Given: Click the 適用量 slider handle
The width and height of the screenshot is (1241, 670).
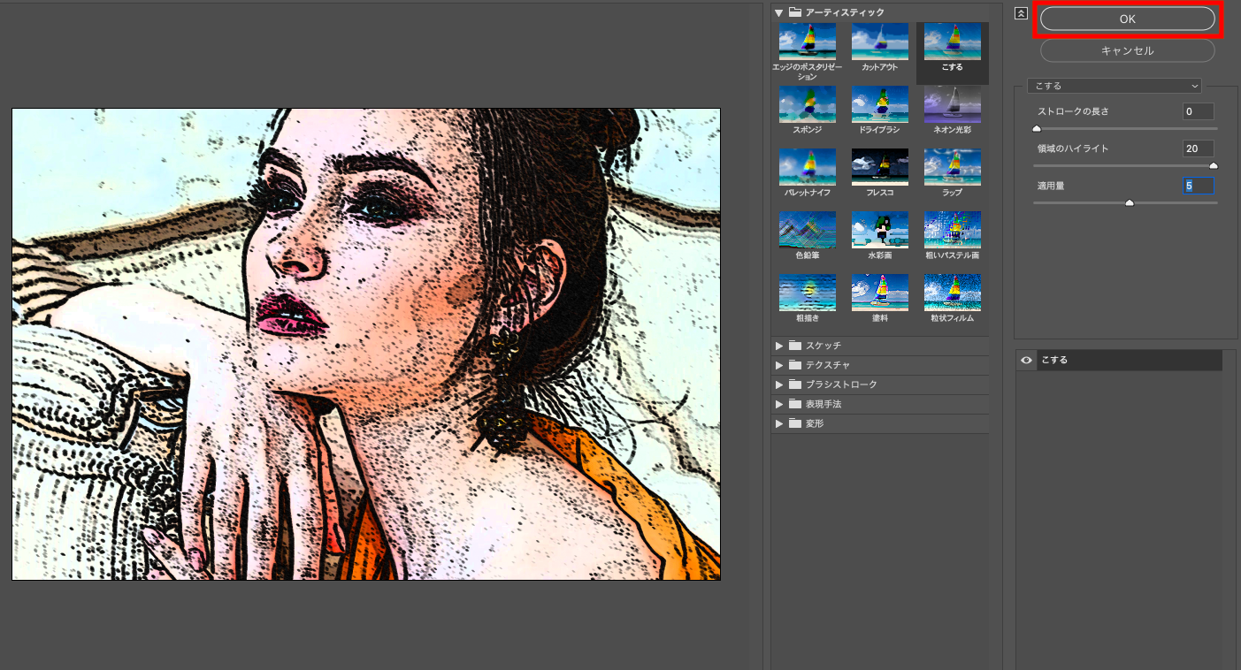Looking at the screenshot, I should [x=1129, y=203].
